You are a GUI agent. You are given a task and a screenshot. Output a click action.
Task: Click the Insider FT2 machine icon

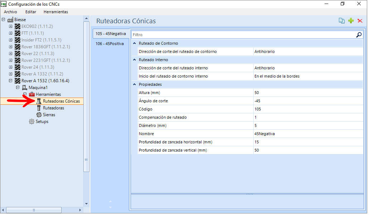18,40
